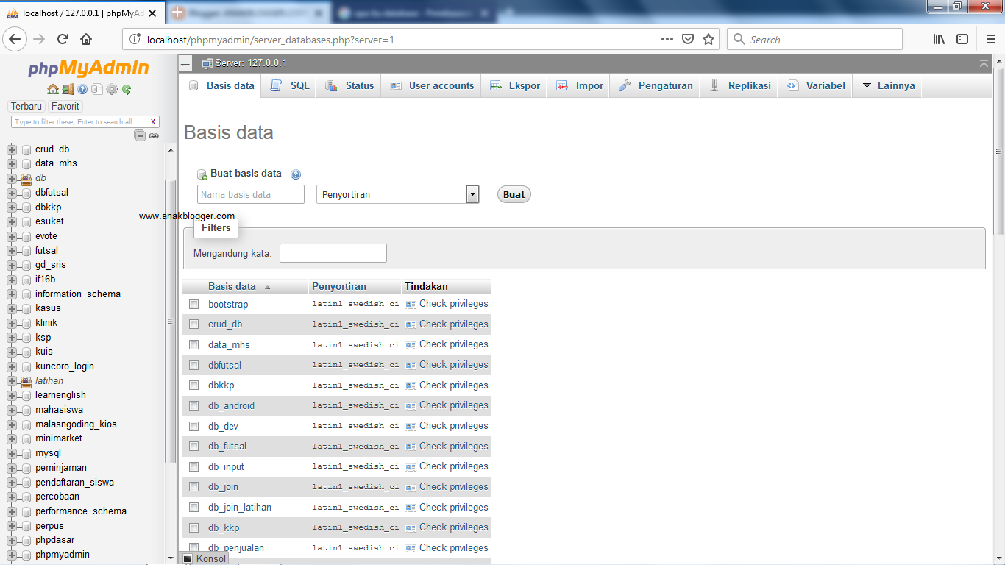Click the chain link icon under the search box
This screenshot has height=565, width=1005.
tap(154, 135)
